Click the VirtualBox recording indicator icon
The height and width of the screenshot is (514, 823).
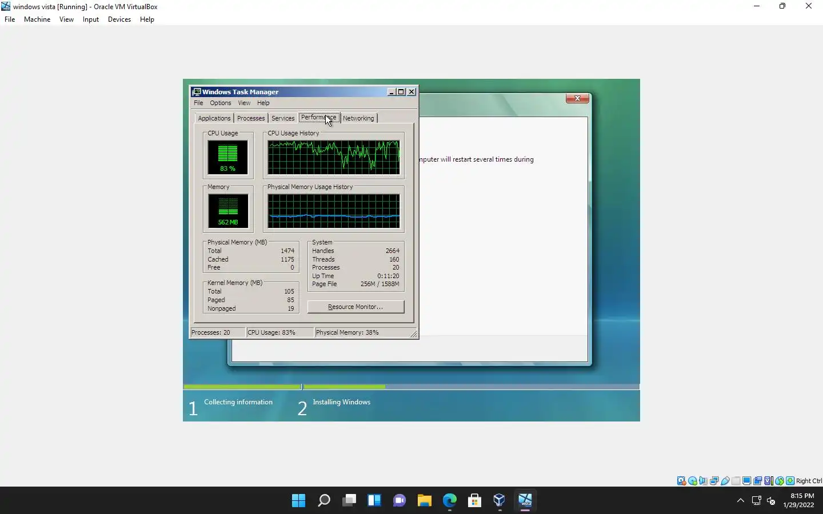tap(758, 481)
